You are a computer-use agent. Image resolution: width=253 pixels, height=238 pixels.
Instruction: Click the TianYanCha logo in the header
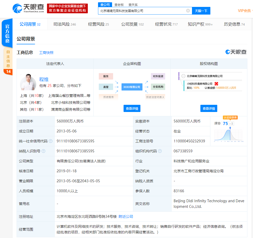28,8
